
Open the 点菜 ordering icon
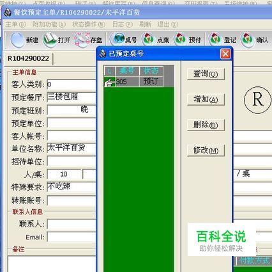coord(149,40)
